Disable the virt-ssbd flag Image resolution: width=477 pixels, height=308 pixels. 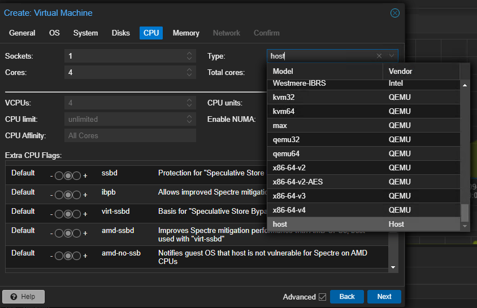[x=59, y=214]
